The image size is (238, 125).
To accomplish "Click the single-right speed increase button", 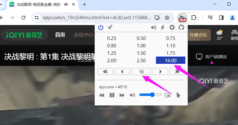I will (x=160, y=71).
